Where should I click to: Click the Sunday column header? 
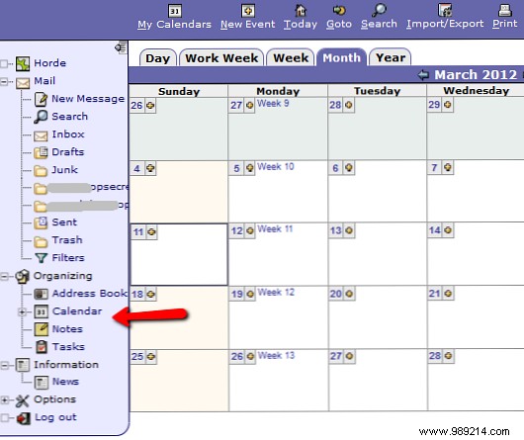coord(179,92)
